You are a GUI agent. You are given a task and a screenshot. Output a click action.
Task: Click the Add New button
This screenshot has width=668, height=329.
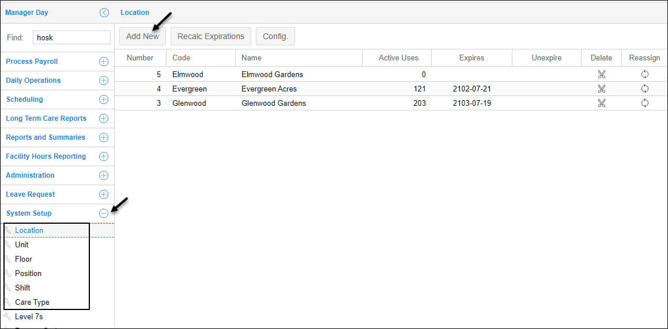coord(142,36)
